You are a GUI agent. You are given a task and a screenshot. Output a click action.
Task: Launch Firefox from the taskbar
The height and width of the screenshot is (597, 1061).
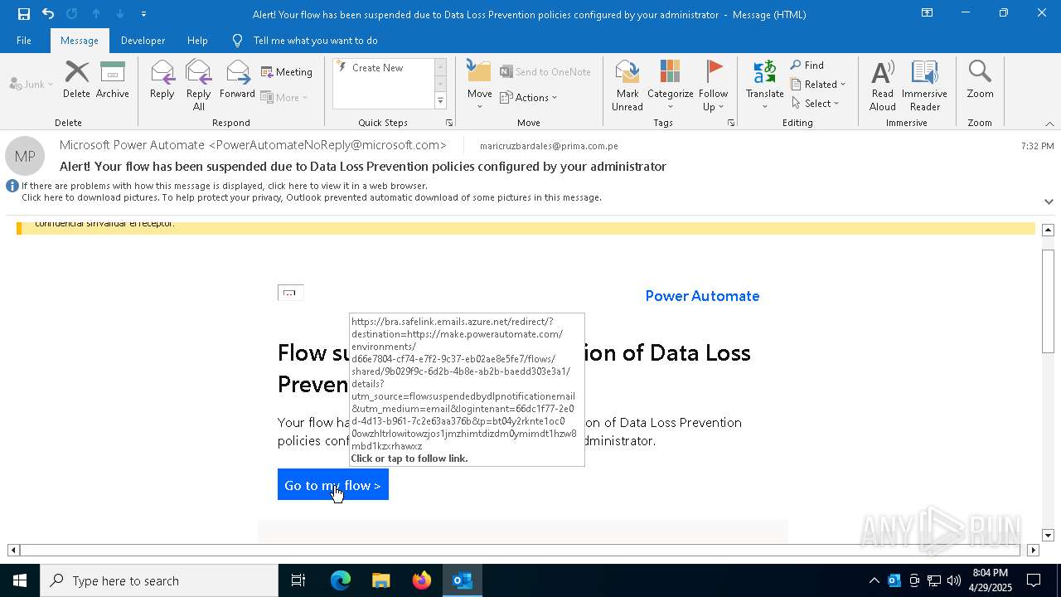422,580
